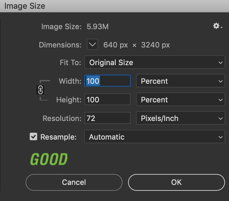Open the Height unit Percent dropdown

[x=180, y=100]
